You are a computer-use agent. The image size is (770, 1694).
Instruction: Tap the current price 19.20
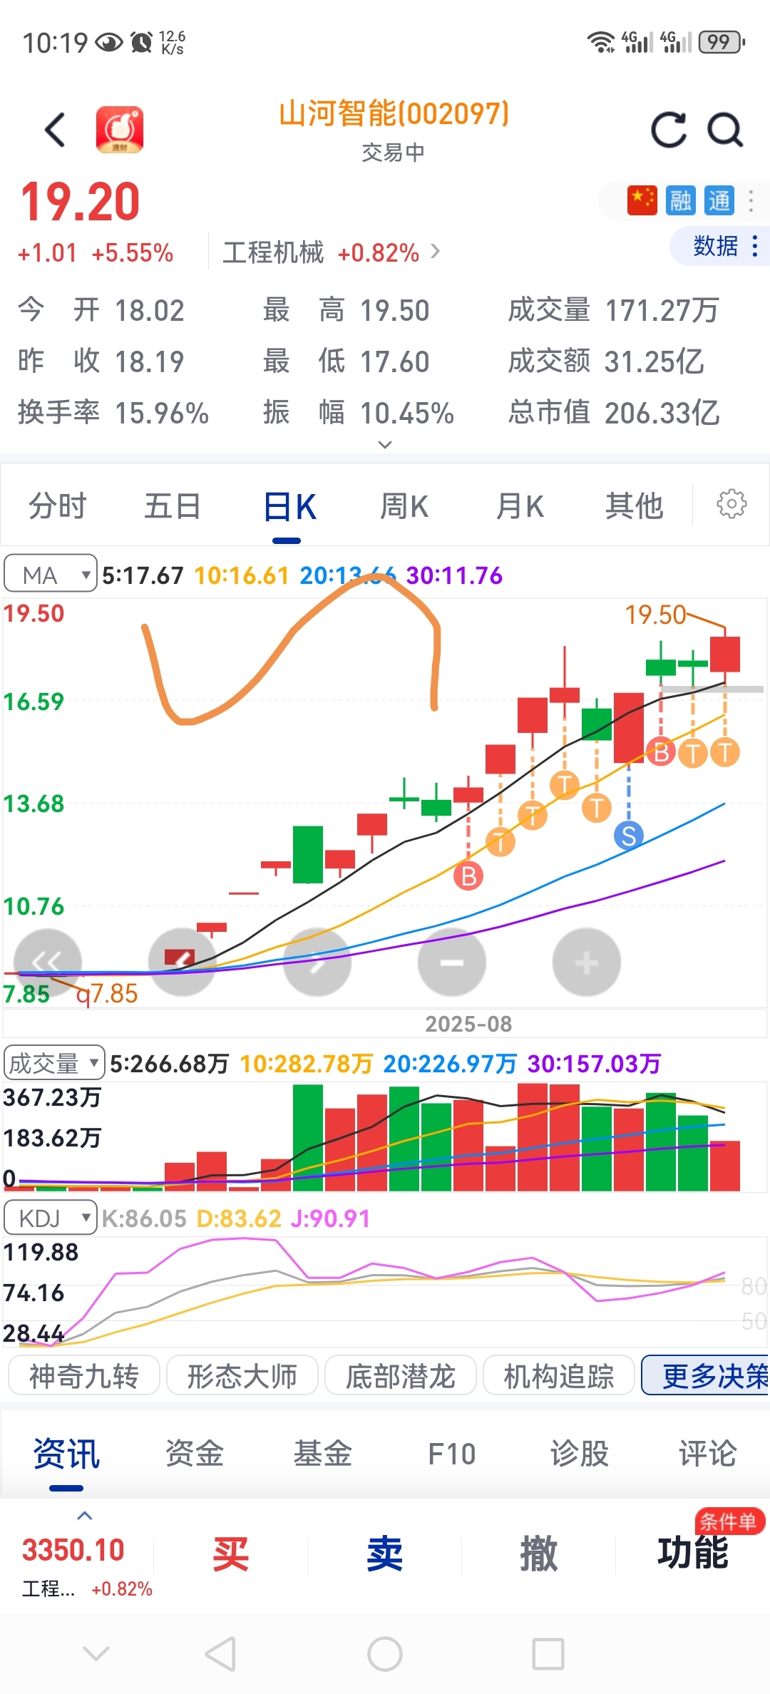click(80, 202)
